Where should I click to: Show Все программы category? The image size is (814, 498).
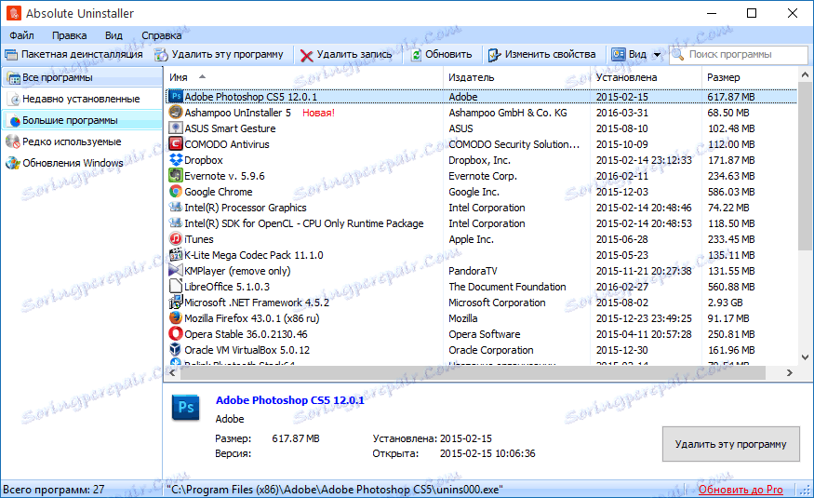tap(83, 77)
